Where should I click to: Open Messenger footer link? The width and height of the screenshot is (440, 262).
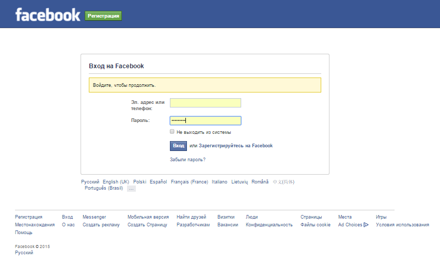coord(95,217)
